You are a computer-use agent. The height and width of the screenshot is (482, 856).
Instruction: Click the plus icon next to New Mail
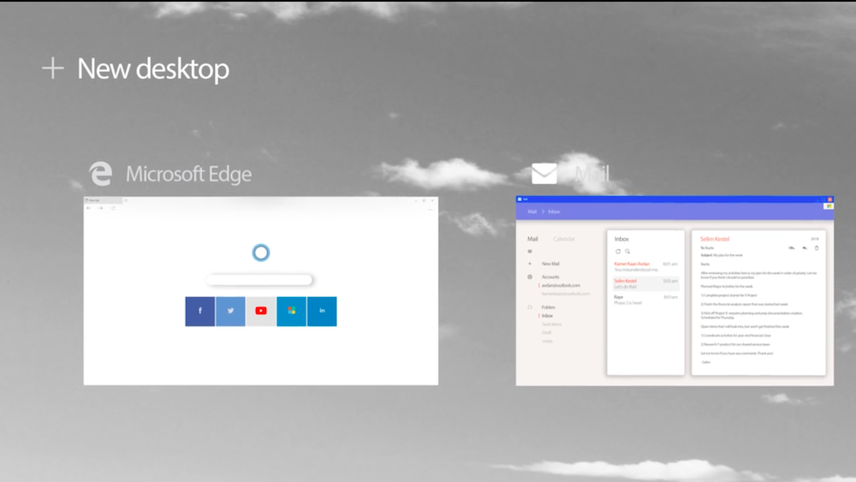530,264
